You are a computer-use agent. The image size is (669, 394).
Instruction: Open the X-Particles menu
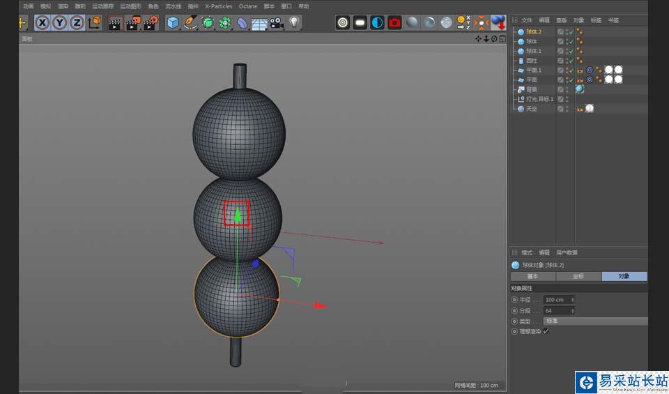click(x=218, y=6)
